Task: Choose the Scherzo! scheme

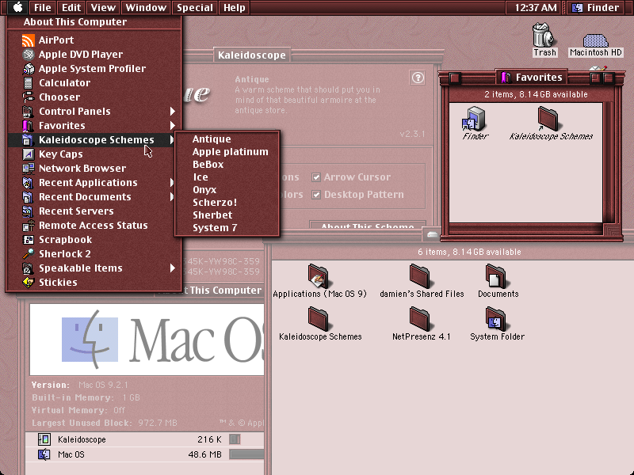Action: pos(227,203)
